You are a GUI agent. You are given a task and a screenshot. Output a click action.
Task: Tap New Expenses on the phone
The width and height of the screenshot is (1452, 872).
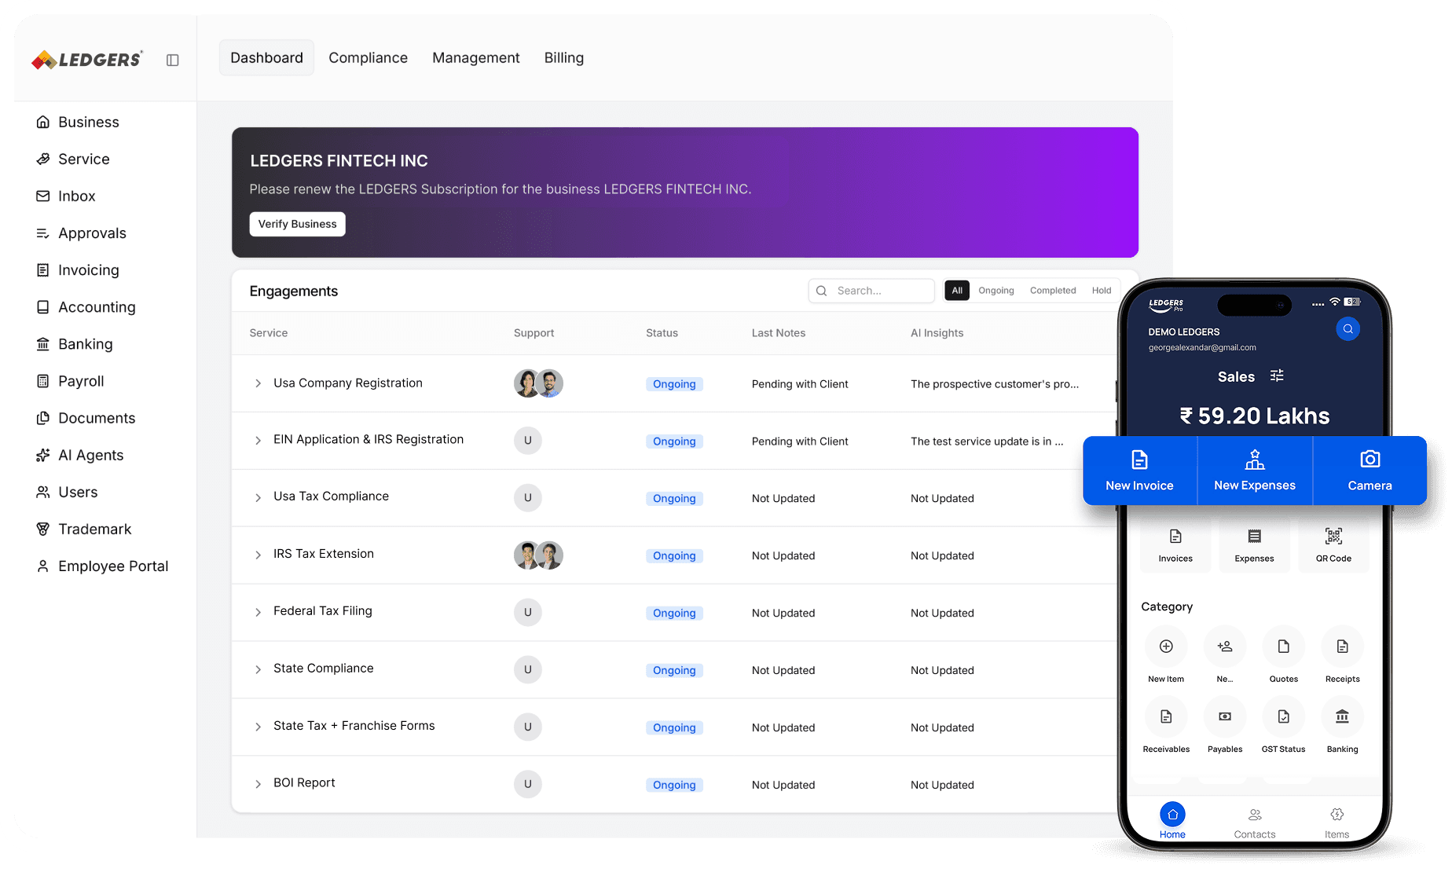click(1255, 470)
